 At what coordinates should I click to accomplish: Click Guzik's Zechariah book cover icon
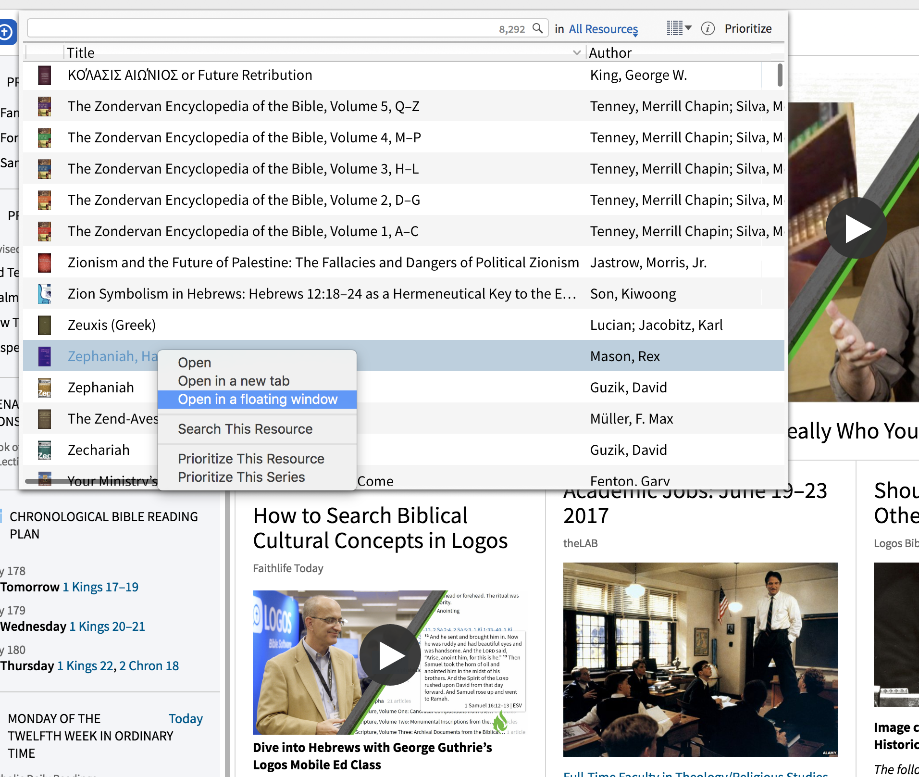pos(44,451)
